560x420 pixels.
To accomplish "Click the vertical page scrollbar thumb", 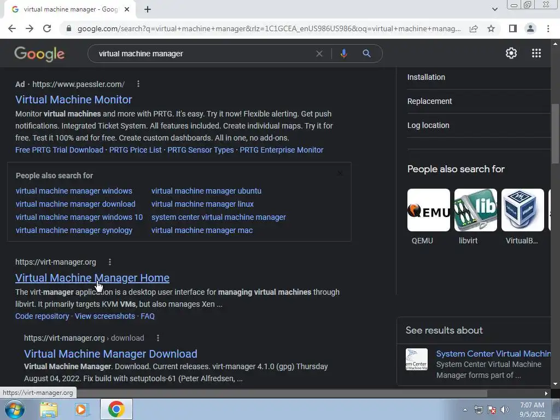I will point(555,134).
